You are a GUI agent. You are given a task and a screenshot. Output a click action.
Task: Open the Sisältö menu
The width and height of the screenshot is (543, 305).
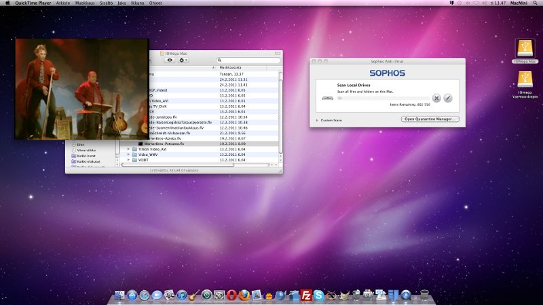pos(107,3)
